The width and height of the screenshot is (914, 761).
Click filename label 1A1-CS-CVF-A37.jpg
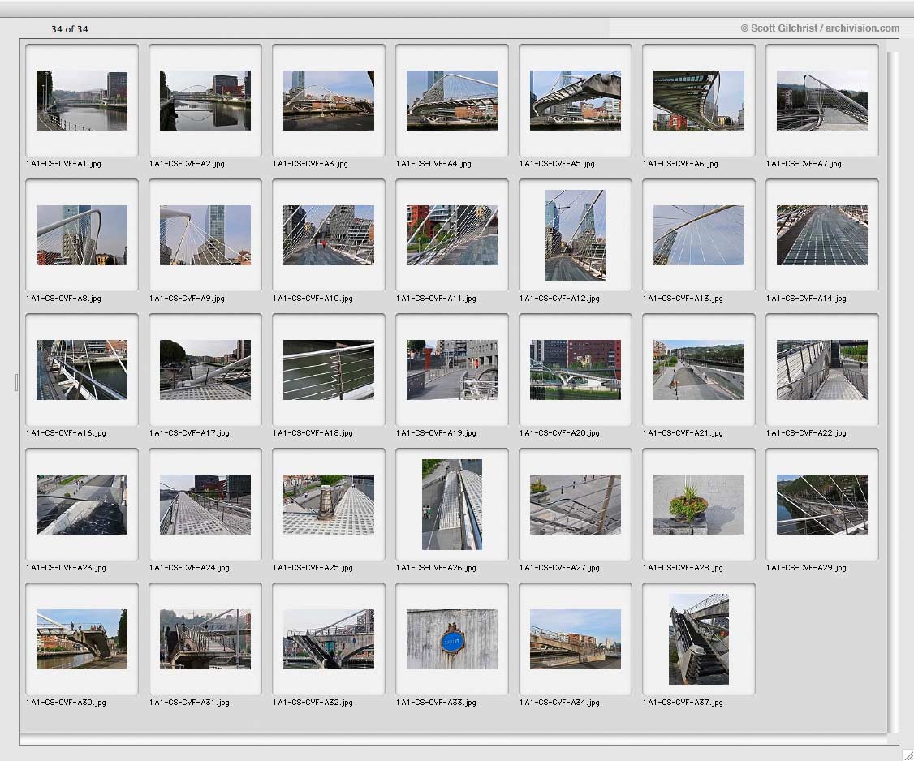[x=683, y=702]
